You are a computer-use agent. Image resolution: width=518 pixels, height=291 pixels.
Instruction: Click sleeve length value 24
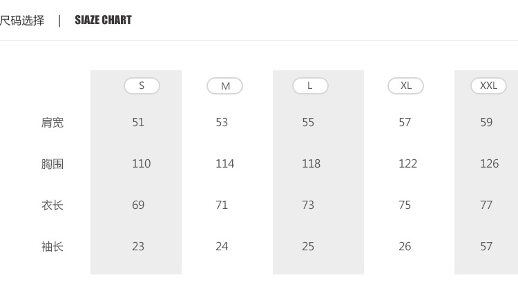[222, 246]
